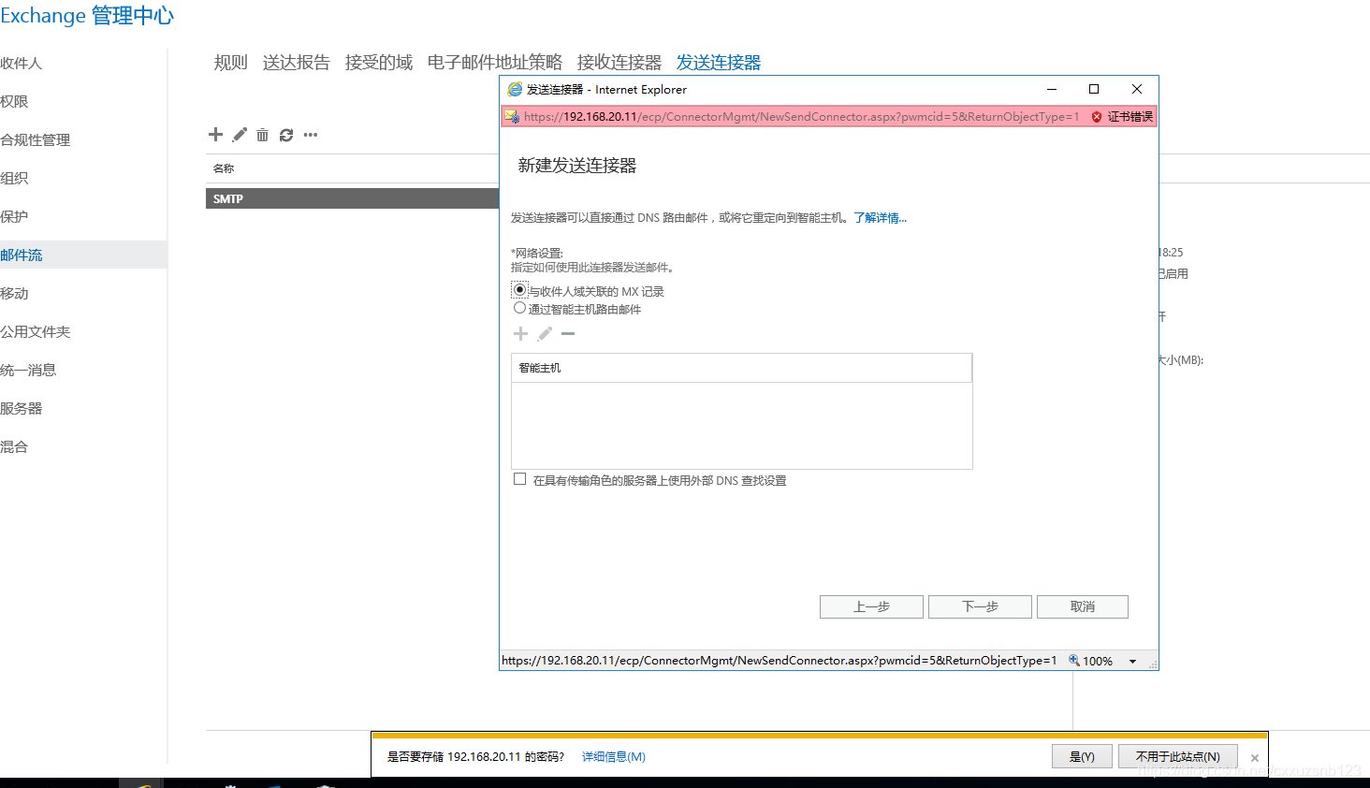Viewport: 1370px width, 788px height.
Task: Click the edit pencil icon in main toolbar
Action: pos(240,135)
